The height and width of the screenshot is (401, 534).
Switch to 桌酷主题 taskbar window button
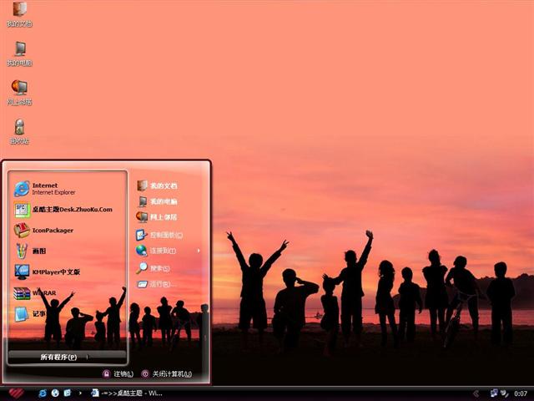(127, 393)
